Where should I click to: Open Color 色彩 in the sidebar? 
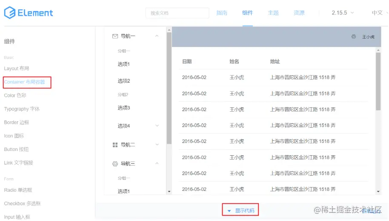pyautogui.click(x=15, y=95)
